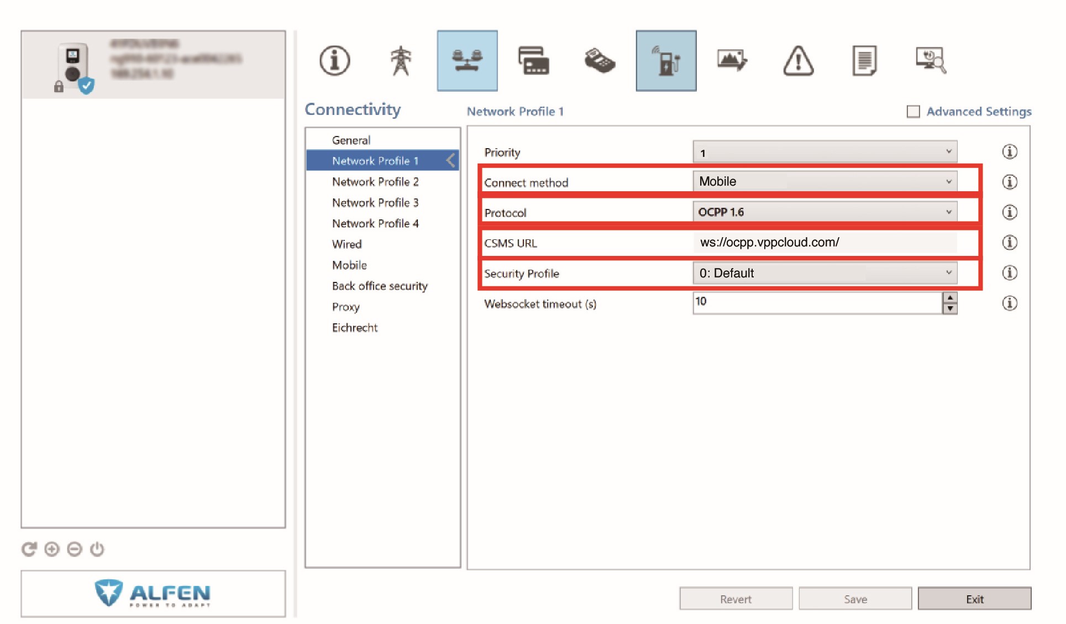Increase Websocket timeout with up arrow

click(949, 298)
